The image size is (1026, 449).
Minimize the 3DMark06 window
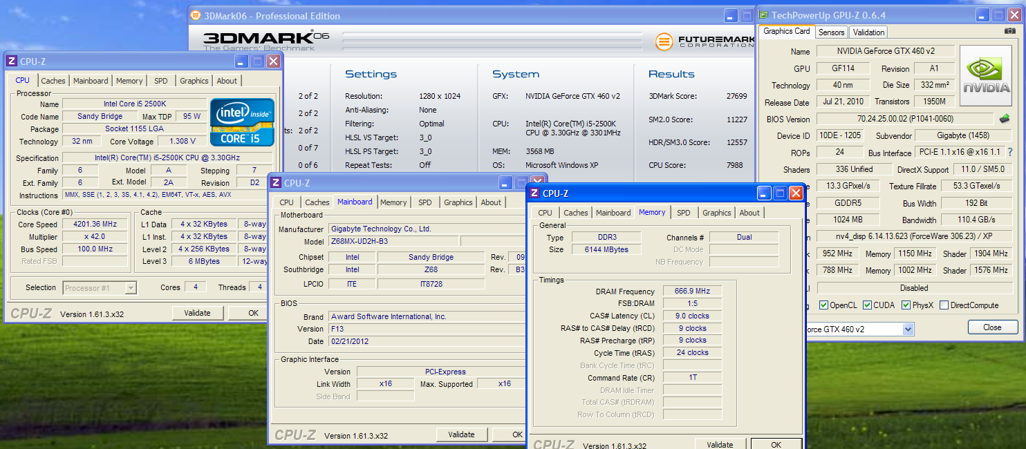[731, 15]
